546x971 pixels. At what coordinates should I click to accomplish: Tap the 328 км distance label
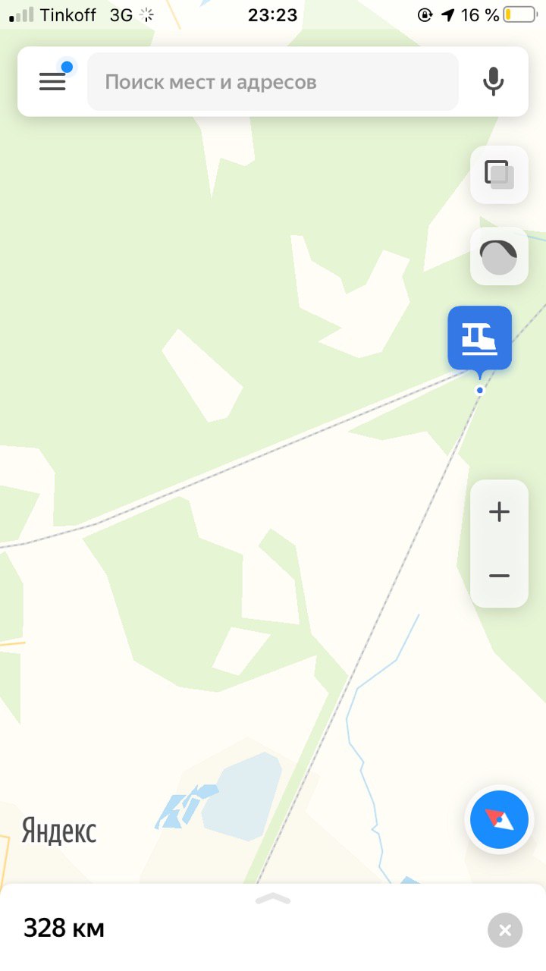pos(64,928)
